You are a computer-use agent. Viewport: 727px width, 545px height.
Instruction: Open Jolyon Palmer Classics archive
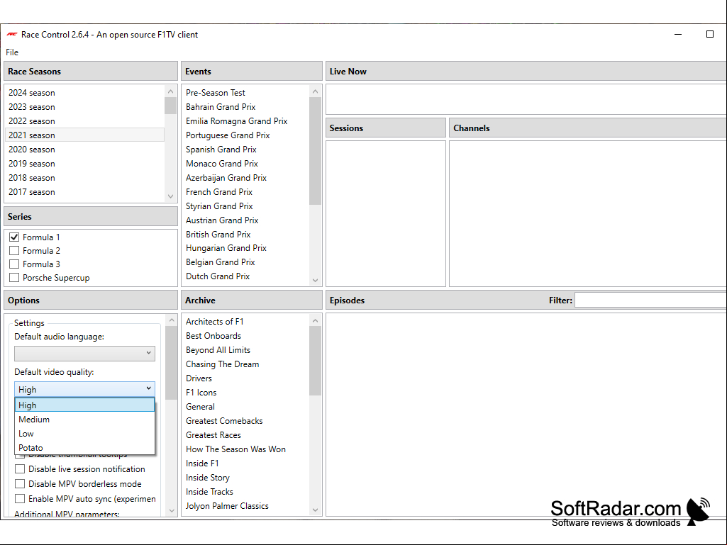click(x=245, y=506)
